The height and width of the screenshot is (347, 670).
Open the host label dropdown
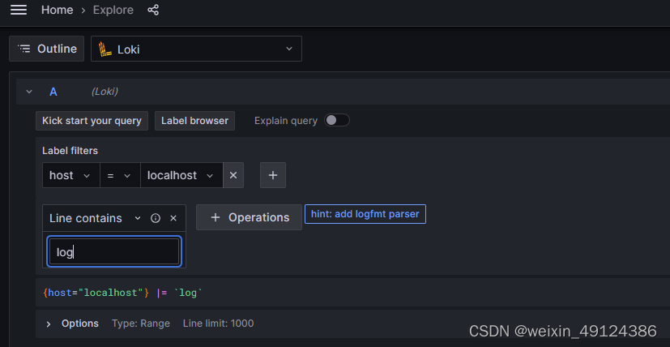pos(71,175)
